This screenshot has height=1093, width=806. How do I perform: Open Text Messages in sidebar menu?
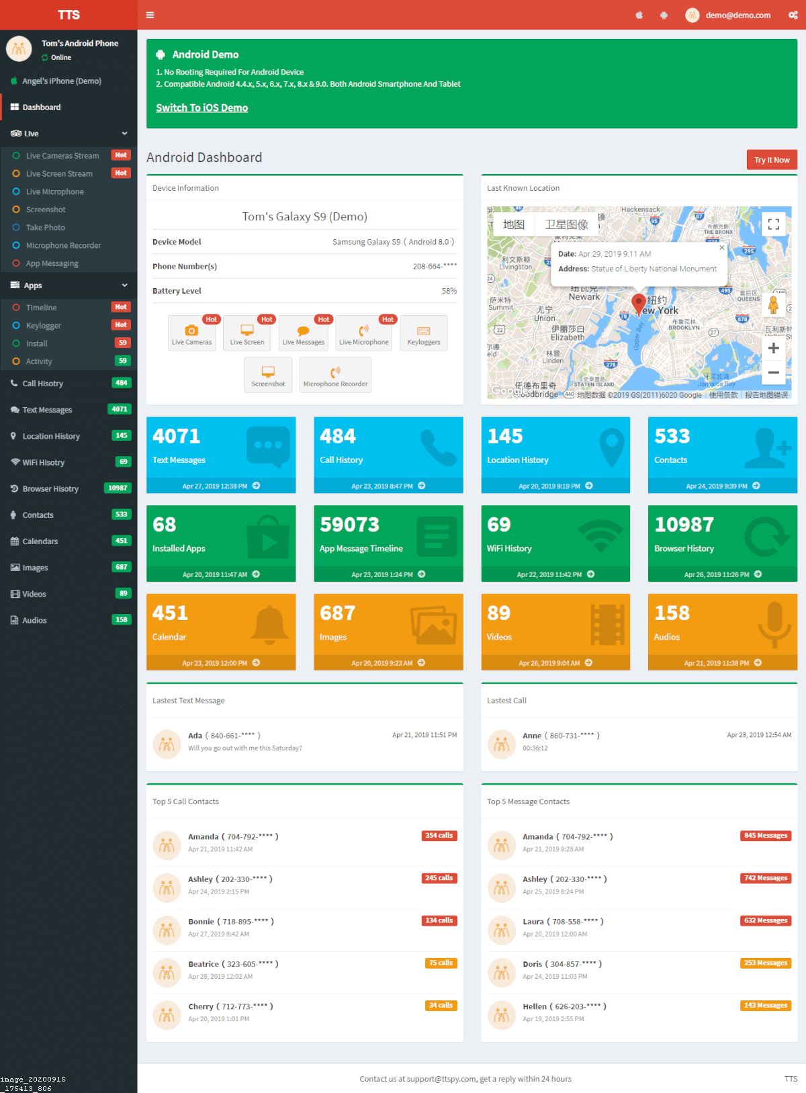[x=47, y=410]
